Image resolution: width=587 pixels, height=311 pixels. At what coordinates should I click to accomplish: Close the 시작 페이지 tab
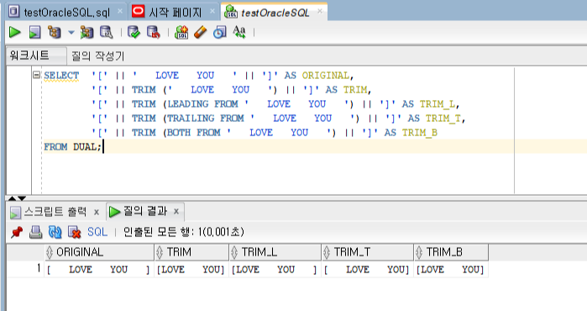[x=212, y=11]
